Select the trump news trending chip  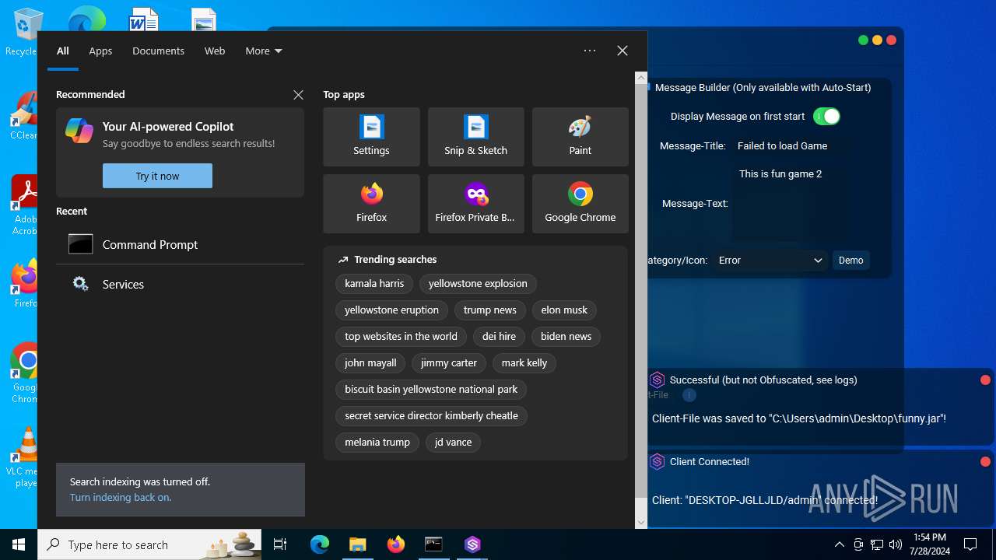click(x=489, y=310)
